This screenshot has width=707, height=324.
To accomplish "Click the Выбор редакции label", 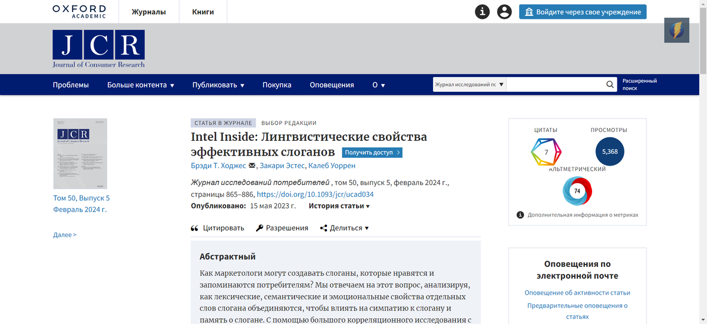I will (x=289, y=123).
